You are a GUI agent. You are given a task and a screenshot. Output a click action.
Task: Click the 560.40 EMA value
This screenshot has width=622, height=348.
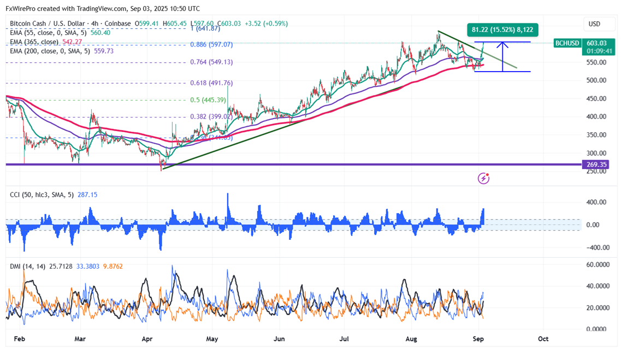100,33
